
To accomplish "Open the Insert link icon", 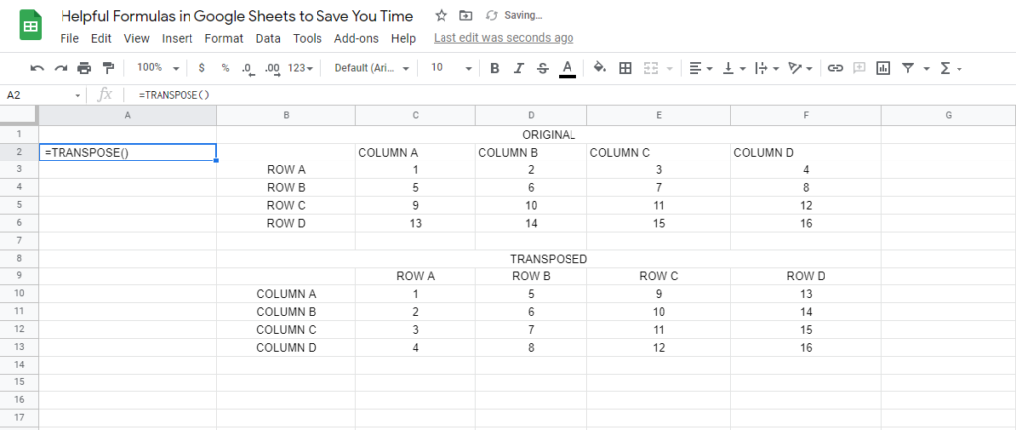I will click(x=835, y=68).
